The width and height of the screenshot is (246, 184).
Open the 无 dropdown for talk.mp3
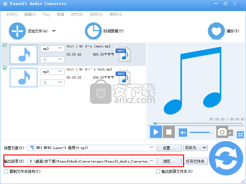click(x=52, y=83)
